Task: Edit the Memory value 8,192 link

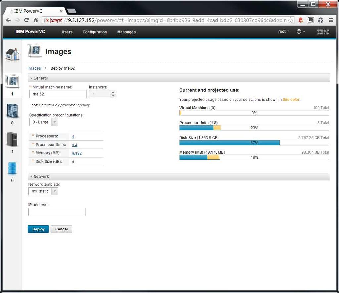Action: 77,153
